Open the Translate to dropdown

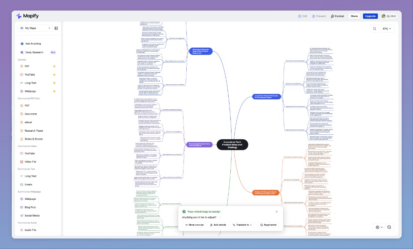pyautogui.click(x=242, y=225)
